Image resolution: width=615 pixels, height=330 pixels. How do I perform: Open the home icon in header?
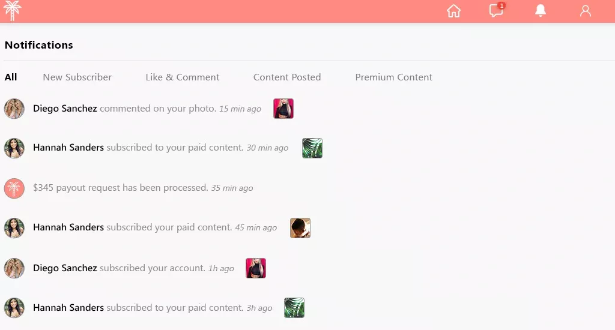[453, 11]
